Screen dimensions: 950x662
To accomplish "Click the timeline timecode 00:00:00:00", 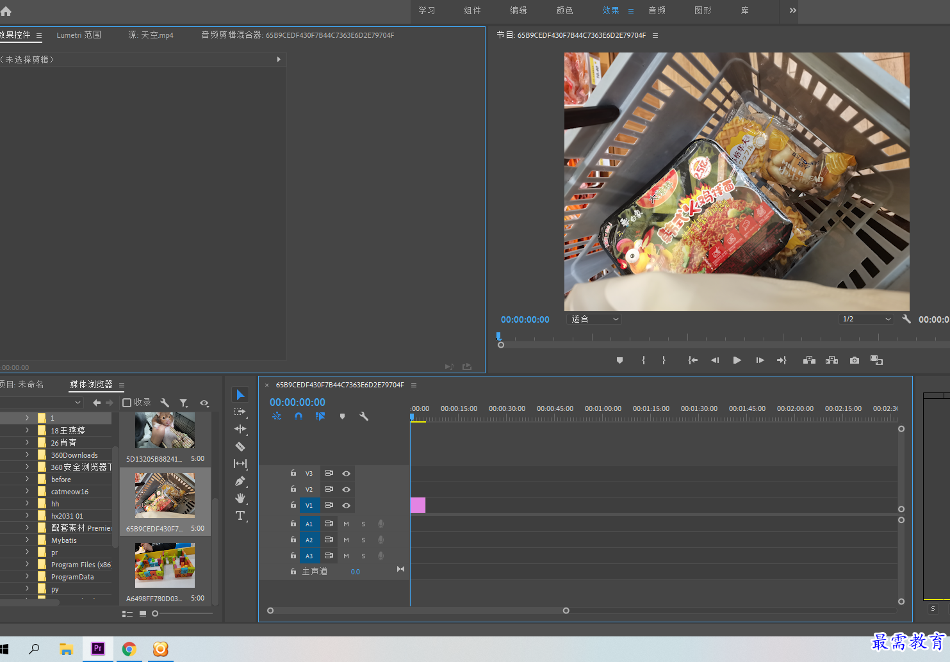I will click(297, 402).
